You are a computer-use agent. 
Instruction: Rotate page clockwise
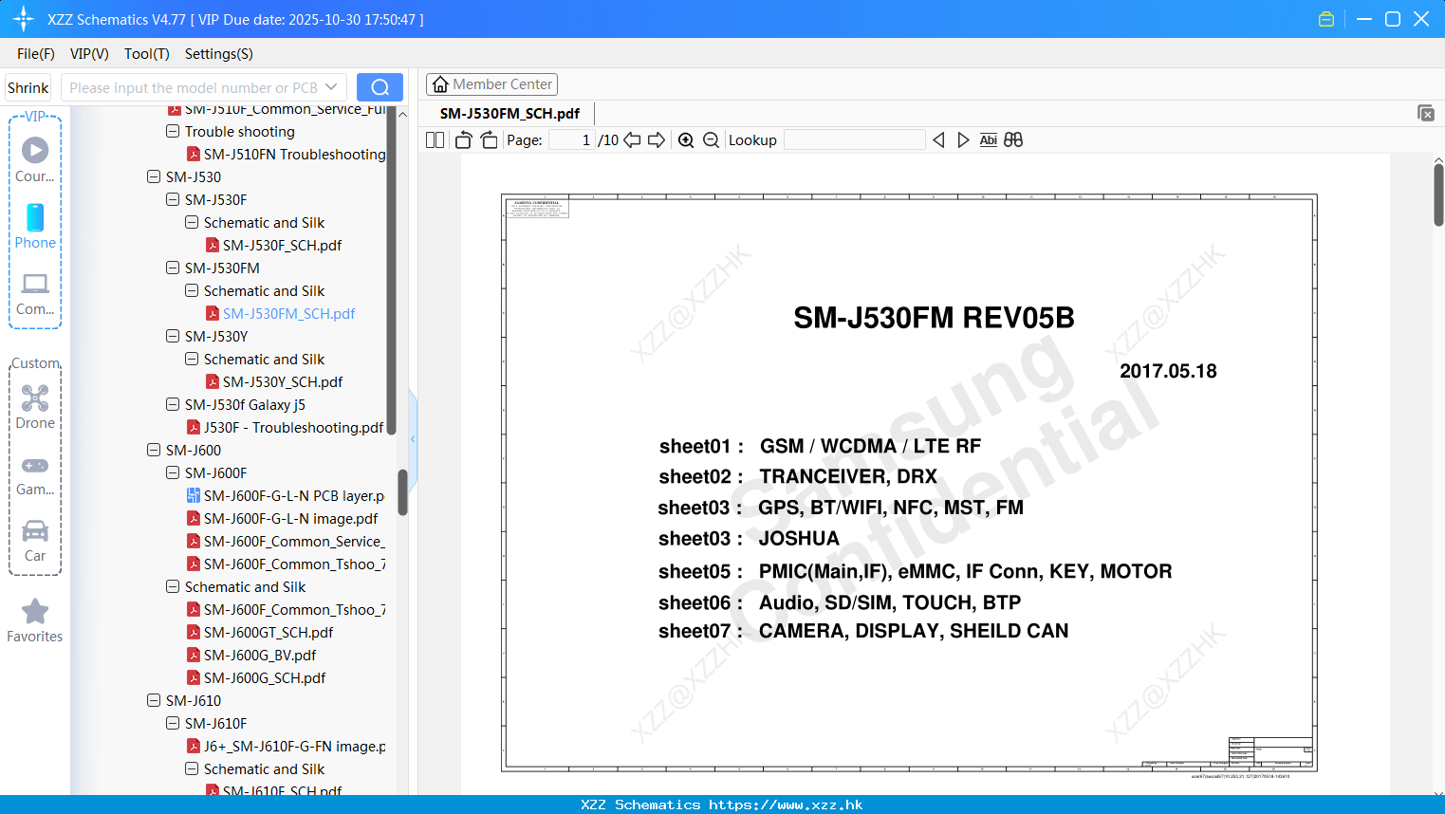(x=489, y=140)
